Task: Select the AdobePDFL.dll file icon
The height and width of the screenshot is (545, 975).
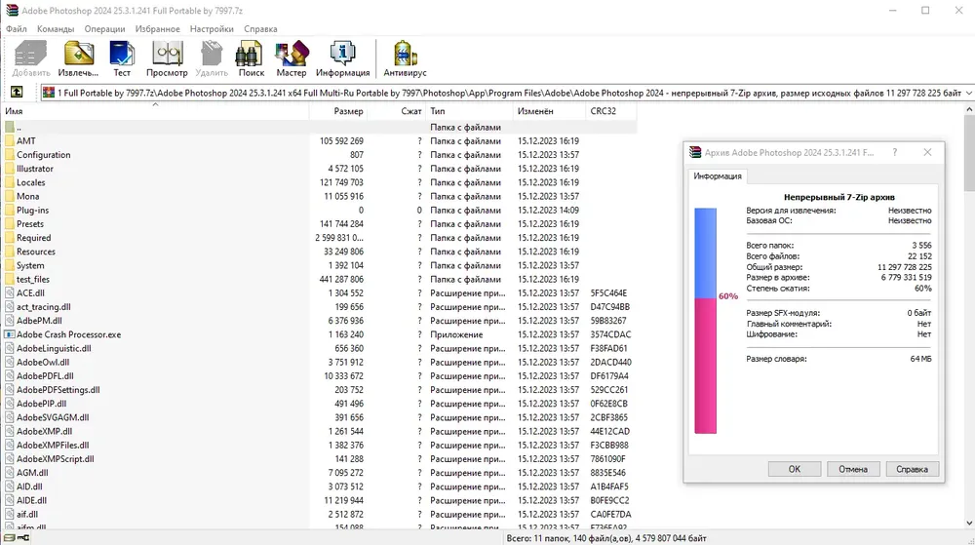Action: point(10,376)
